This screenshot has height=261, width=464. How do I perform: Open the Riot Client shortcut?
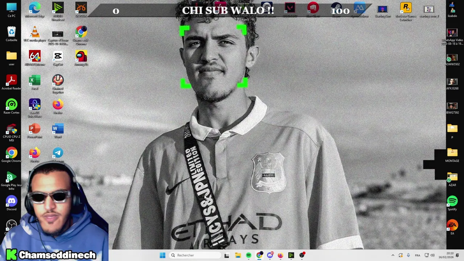[313, 10]
